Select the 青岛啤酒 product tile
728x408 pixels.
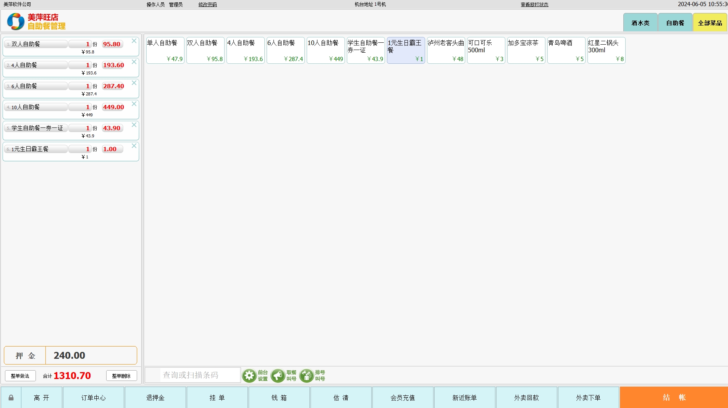pyautogui.click(x=566, y=50)
